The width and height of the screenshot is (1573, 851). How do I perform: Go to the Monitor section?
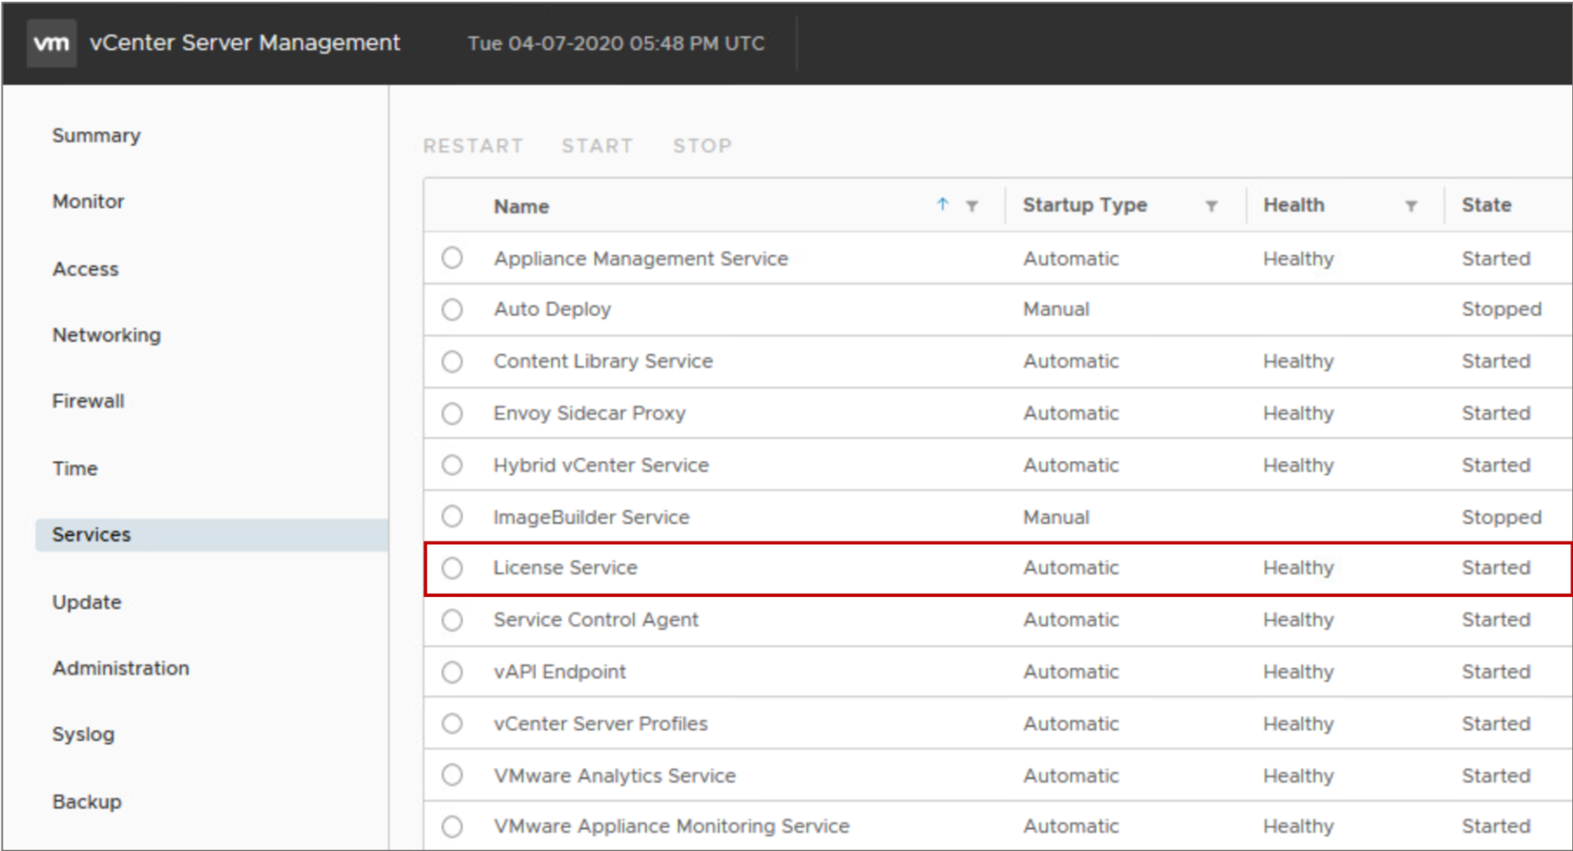coord(88,201)
